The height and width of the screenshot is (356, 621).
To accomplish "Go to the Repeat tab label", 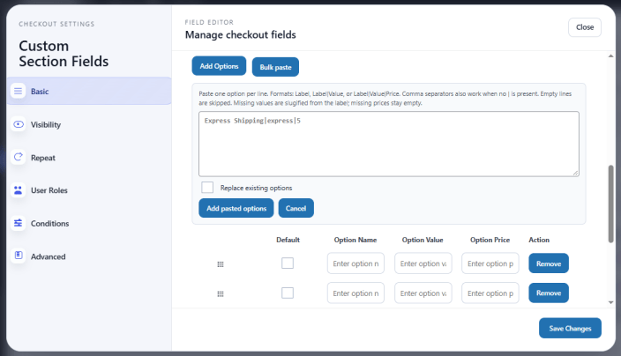I will point(42,158).
